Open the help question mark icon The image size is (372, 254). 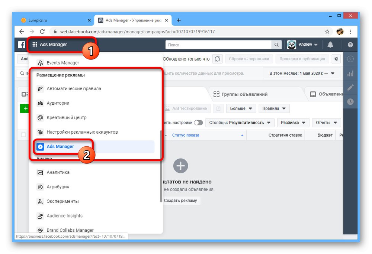[350, 45]
